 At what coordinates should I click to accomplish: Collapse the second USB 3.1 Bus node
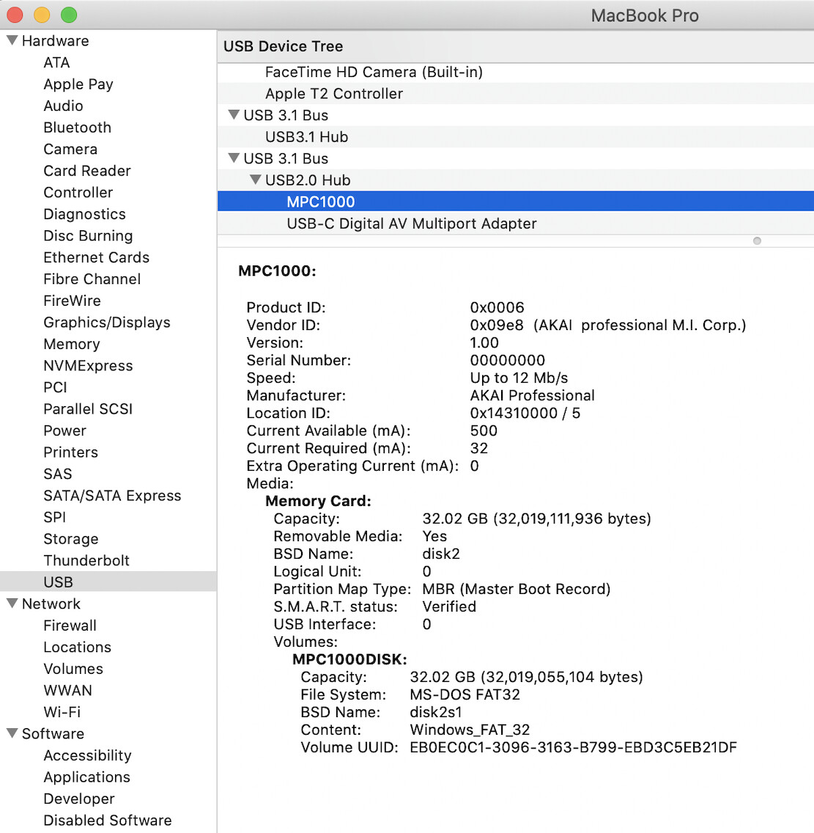click(234, 158)
